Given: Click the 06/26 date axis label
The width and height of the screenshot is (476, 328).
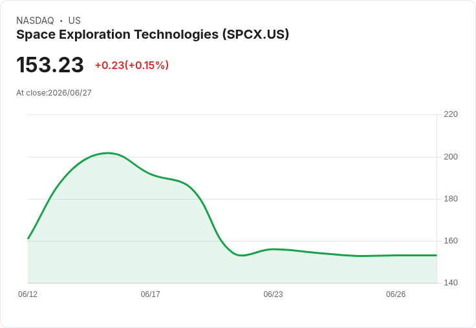Looking at the screenshot, I should [x=396, y=294].
